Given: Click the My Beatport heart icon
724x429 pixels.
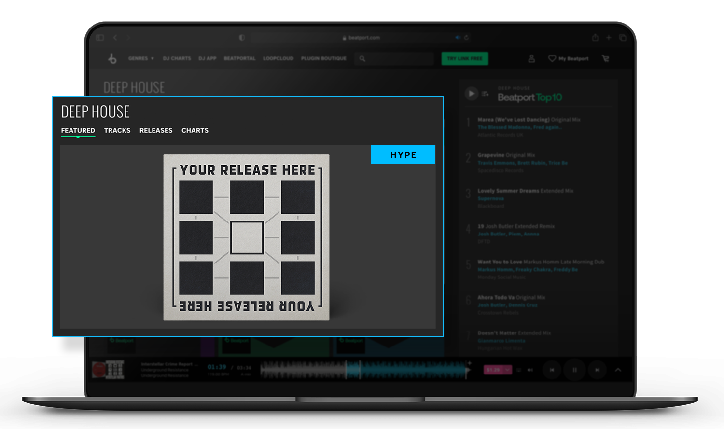Looking at the screenshot, I should [552, 58].
